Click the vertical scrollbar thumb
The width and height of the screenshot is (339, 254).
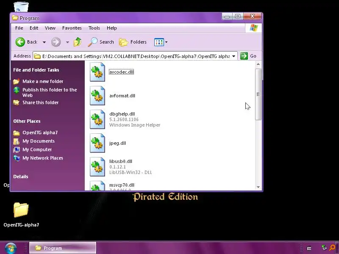pos(258,94)
